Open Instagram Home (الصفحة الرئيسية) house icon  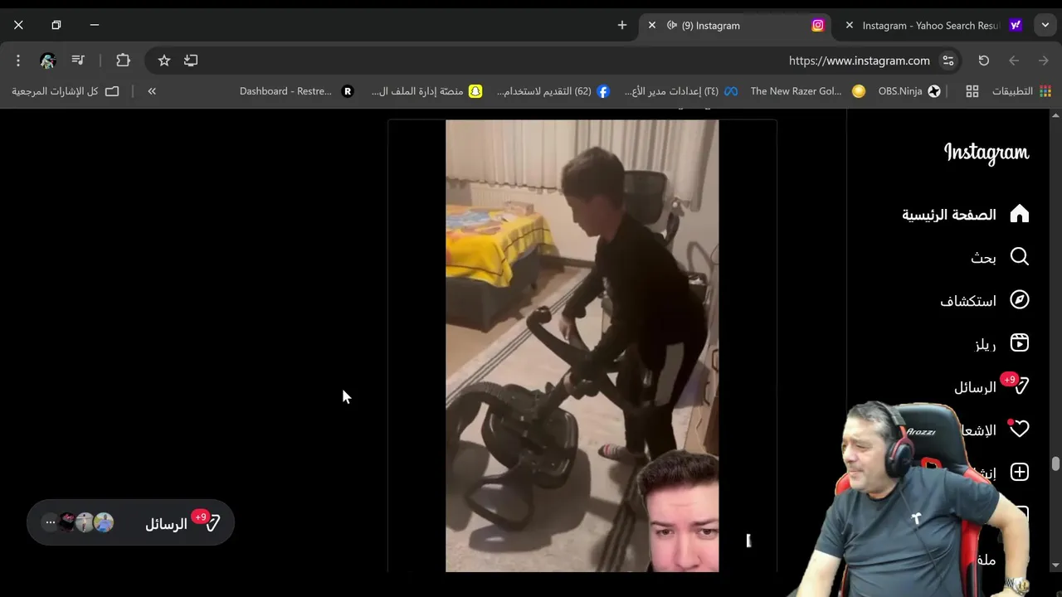[x=1020, y=214]
